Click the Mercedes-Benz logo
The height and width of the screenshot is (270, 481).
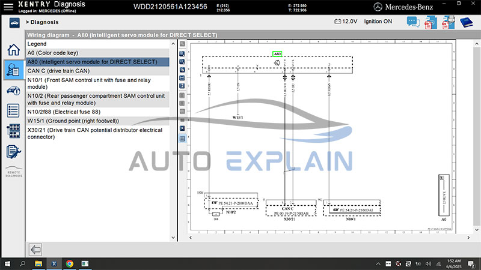click(403, 7)
